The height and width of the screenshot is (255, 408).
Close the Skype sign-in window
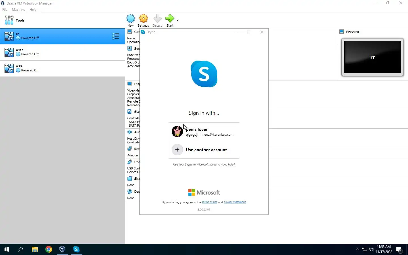coord(262,32)
